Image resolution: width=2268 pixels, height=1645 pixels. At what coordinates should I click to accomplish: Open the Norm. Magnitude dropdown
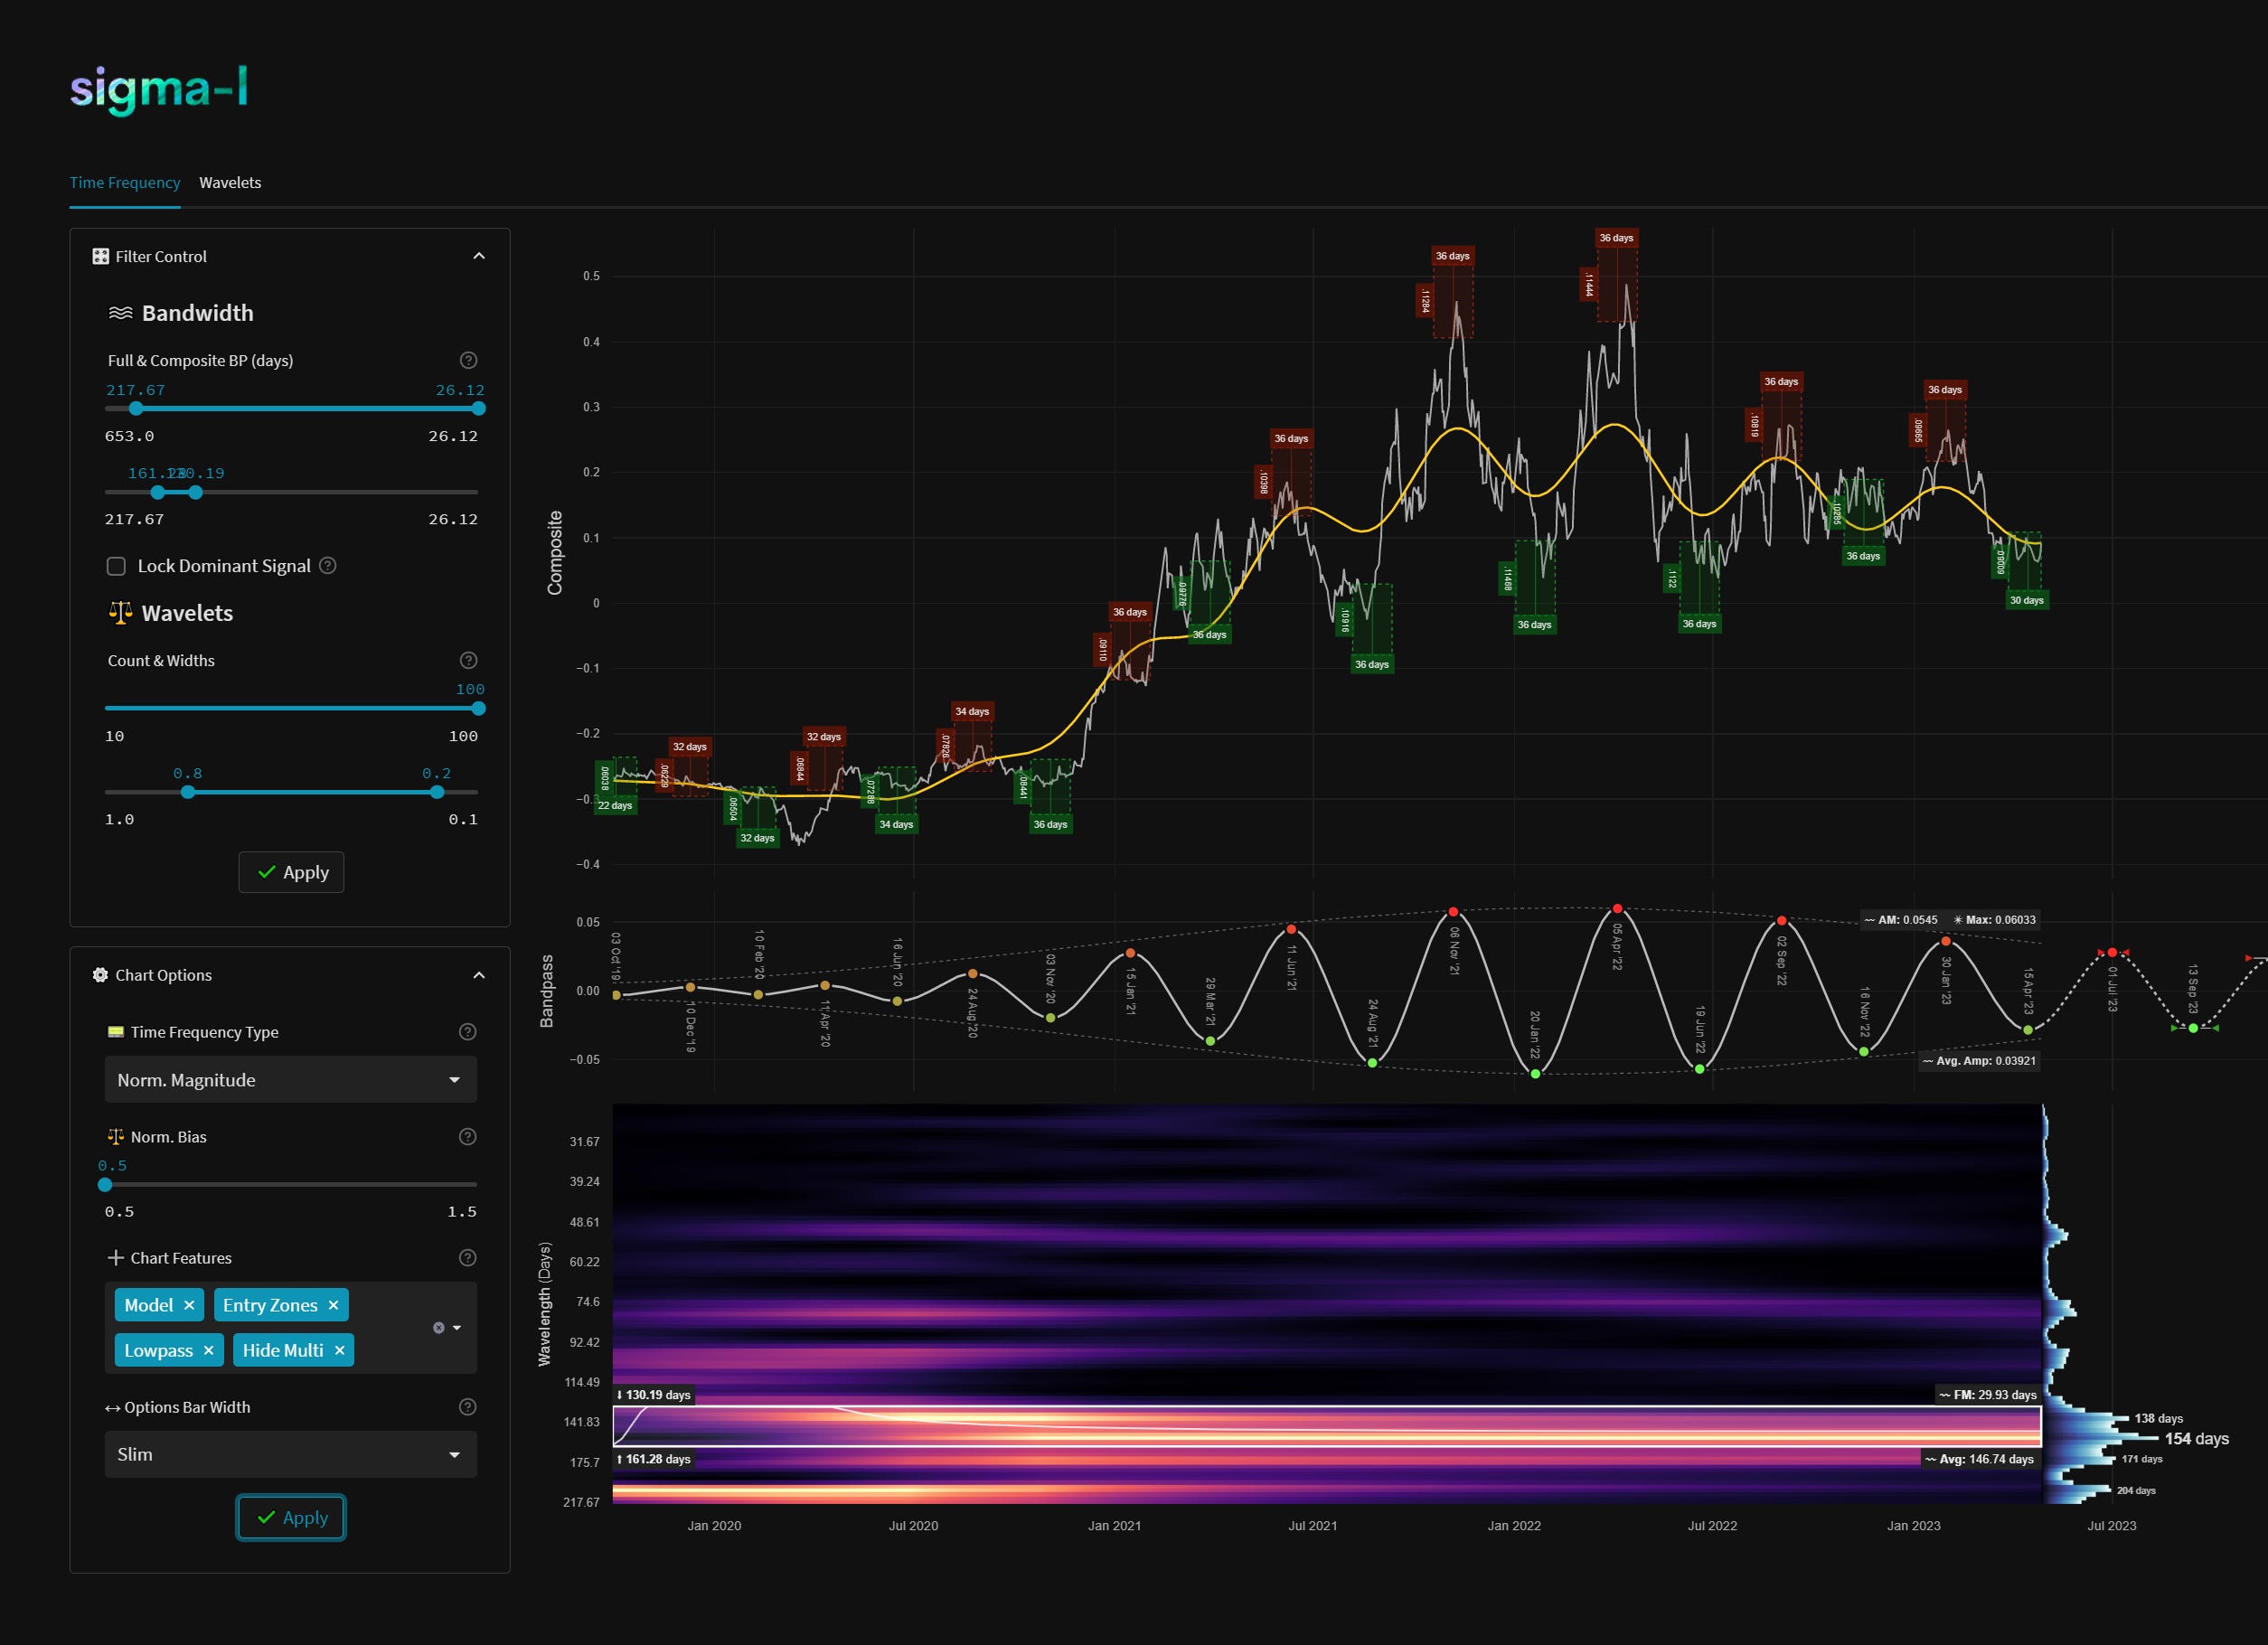click(290, 1080)
